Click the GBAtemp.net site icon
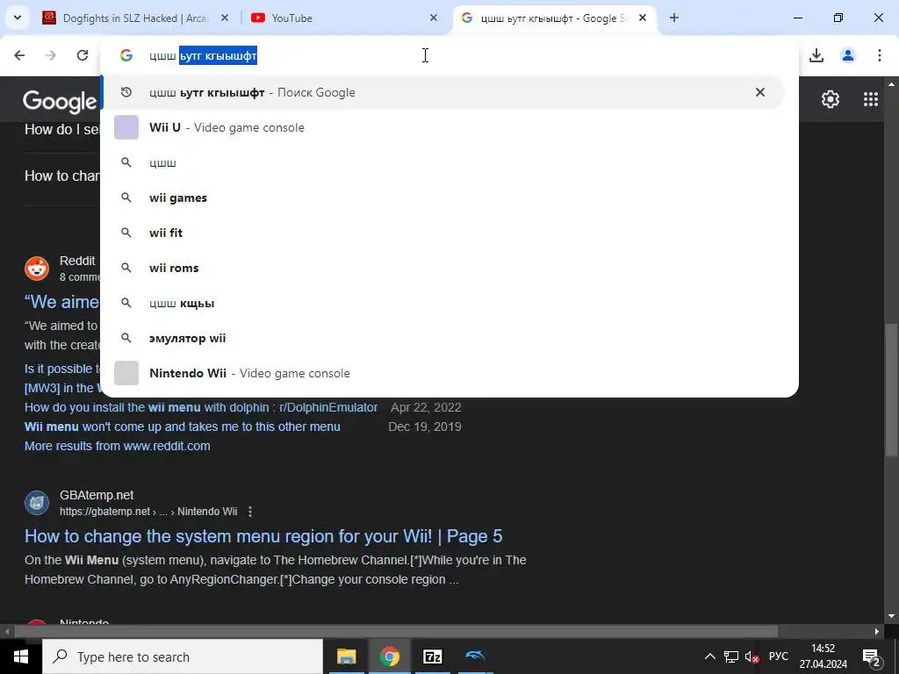The height and width of the screenshot is (674, 899). point(37,503)
